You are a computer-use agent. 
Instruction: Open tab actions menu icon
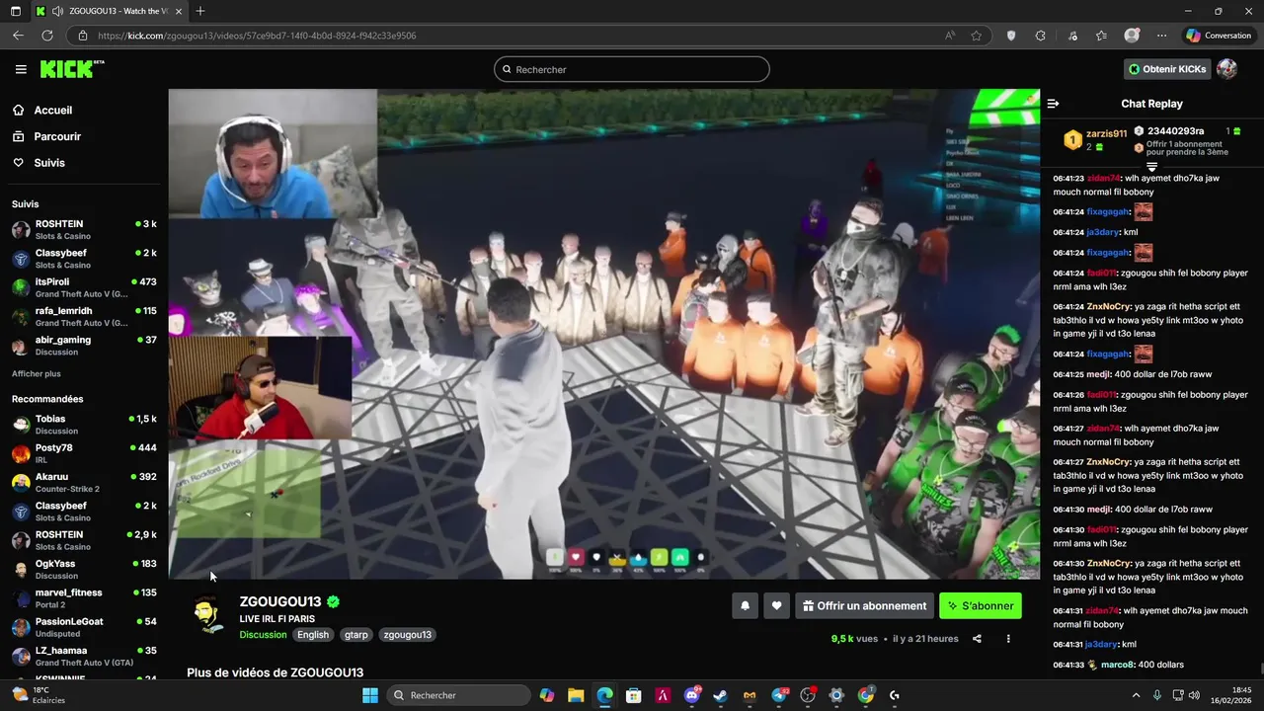pos(15,11)
